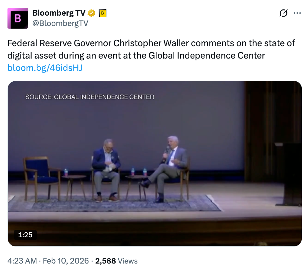
Task: Open the @BloombergTV handle link
Action: pos(60,23)
